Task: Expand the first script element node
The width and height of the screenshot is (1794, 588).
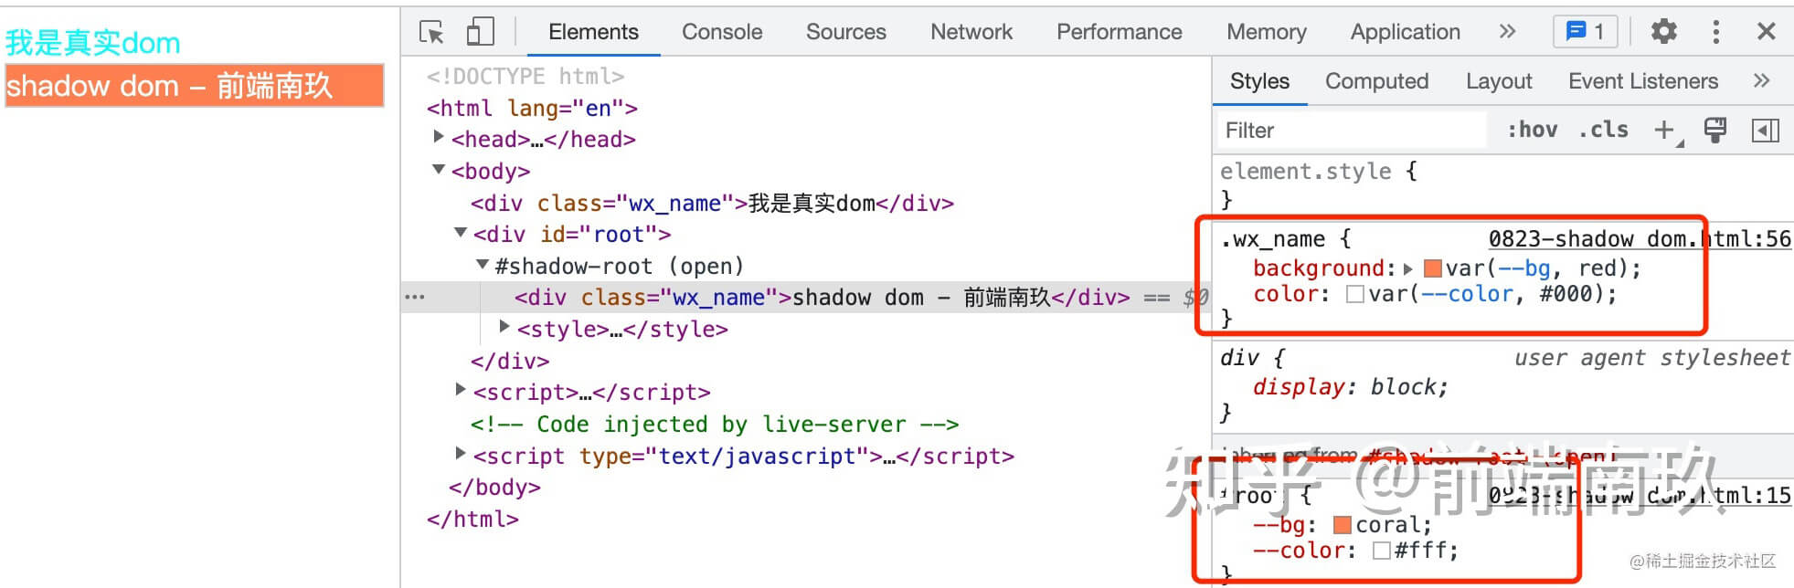Action: coord(461,390)
